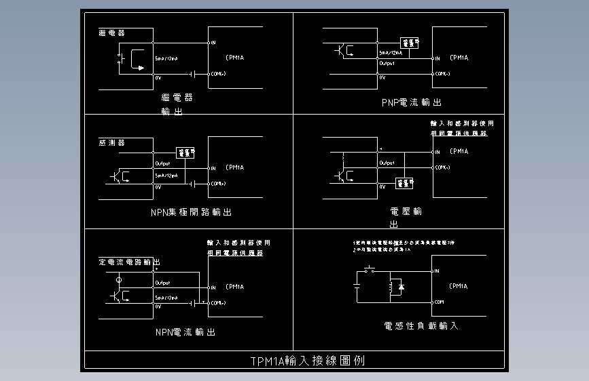
Task: Click the CPM1A text in the 電感性負載輸入 diagram
Action: click(459, 286)
